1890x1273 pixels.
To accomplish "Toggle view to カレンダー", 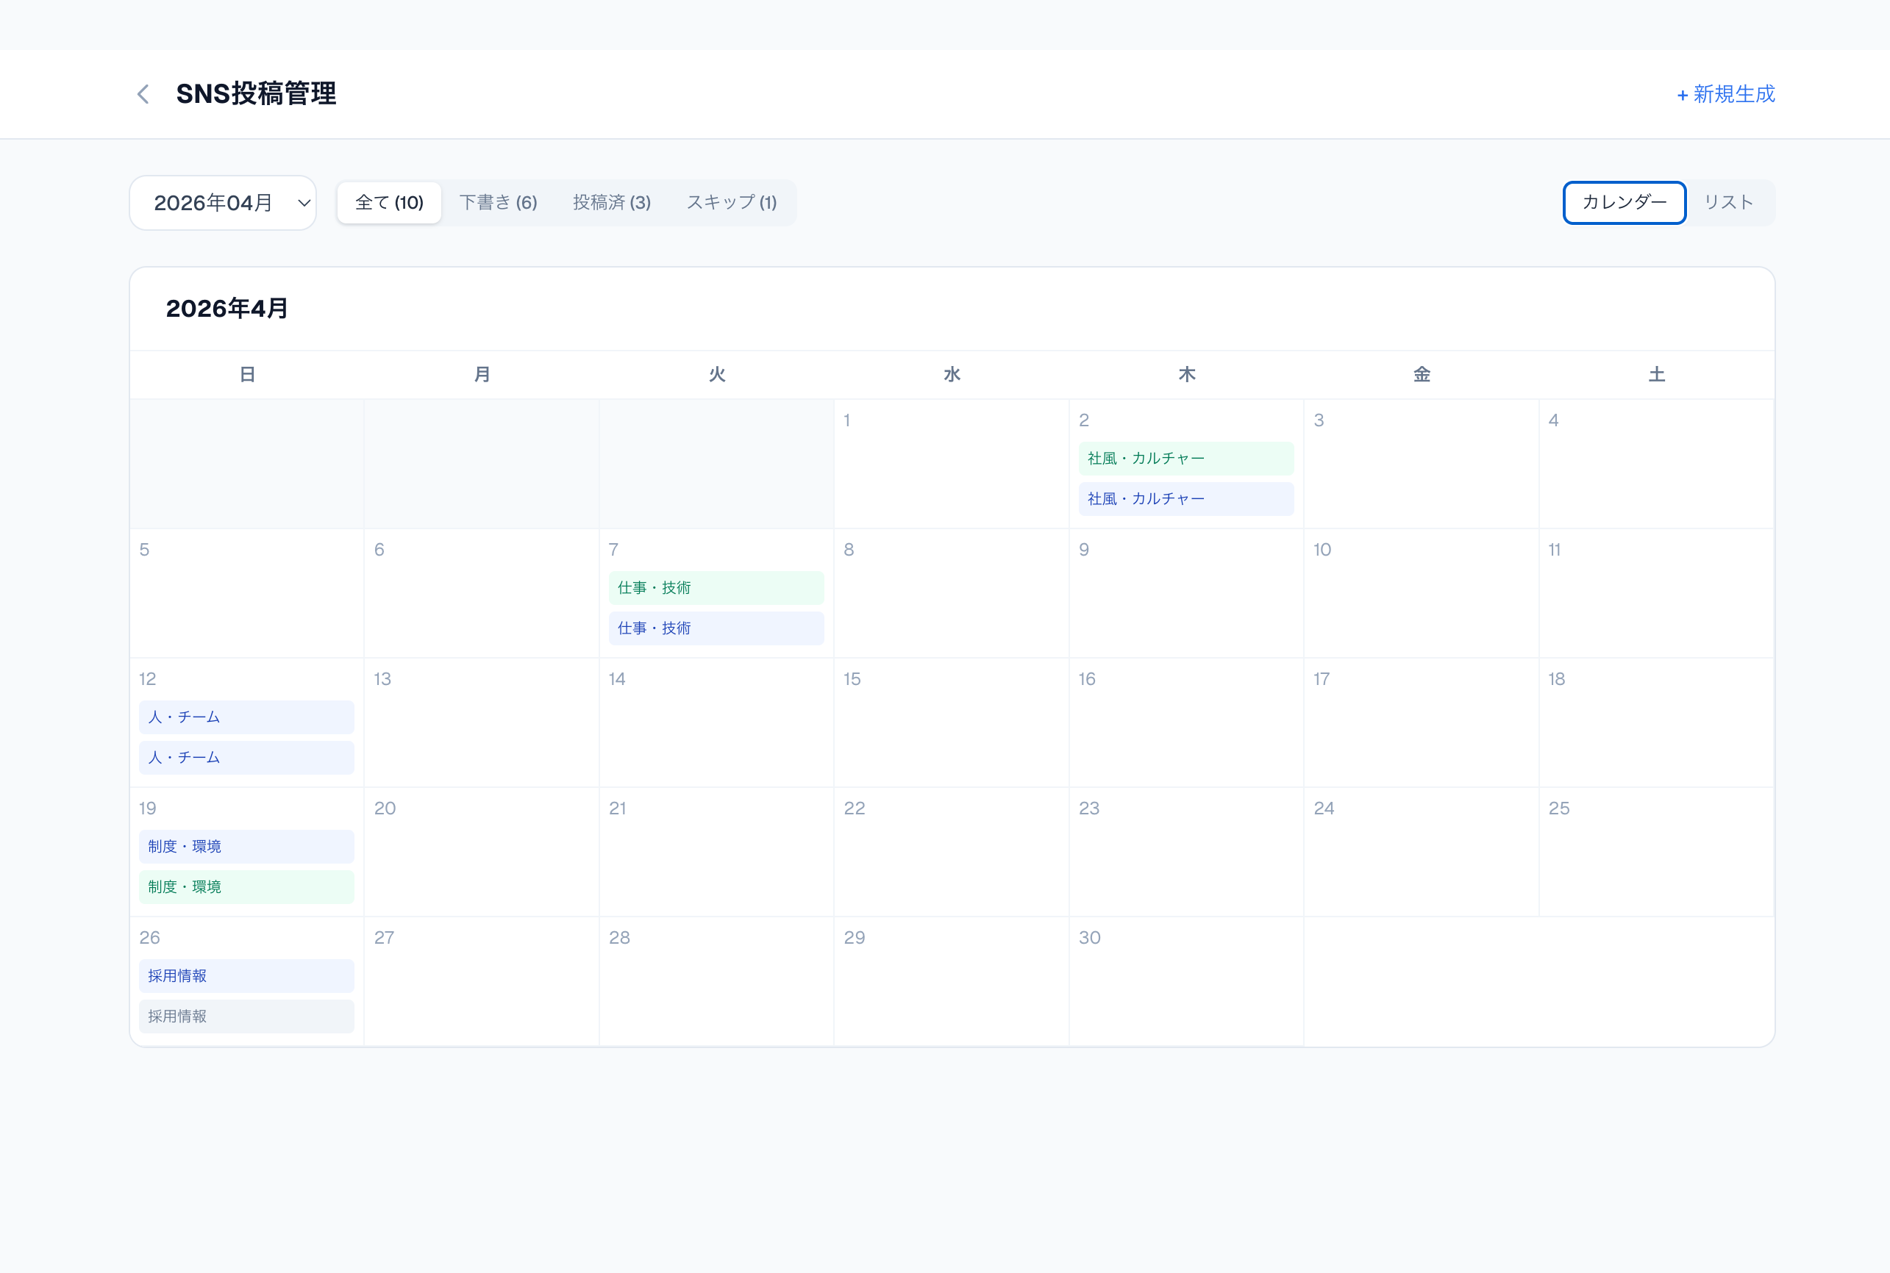I will [1624, 202].
